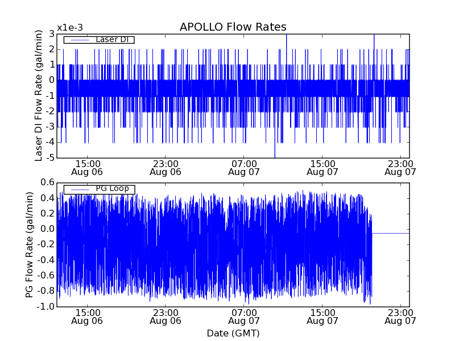Click the blue line sample in PG Loop legend
This screenshot has width=455, height=341.
(x=80, y=190)
